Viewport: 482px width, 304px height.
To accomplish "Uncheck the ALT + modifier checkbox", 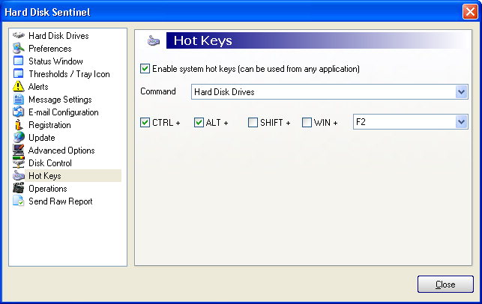I will pyautogui.click(x=199, y=123).
